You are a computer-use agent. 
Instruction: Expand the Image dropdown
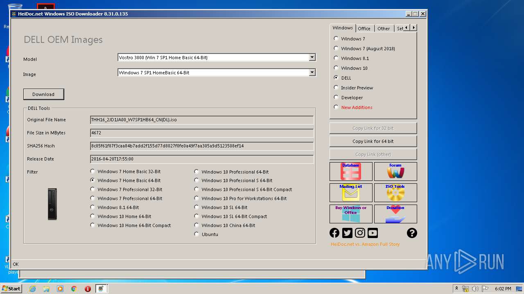point(312,73)
